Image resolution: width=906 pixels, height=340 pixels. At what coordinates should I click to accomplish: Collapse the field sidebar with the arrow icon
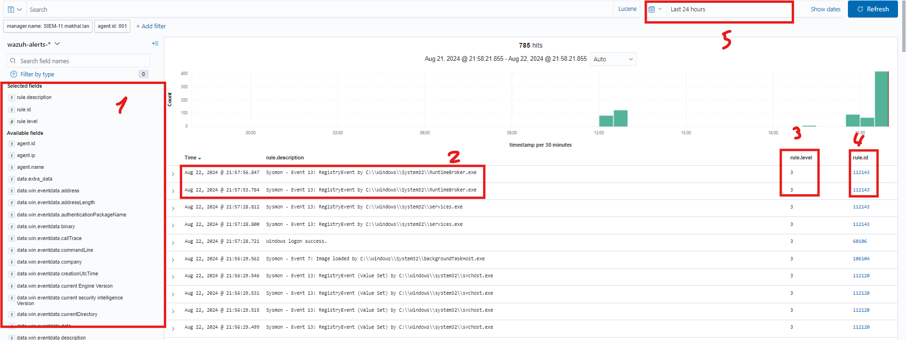click(x=155, y=43)
